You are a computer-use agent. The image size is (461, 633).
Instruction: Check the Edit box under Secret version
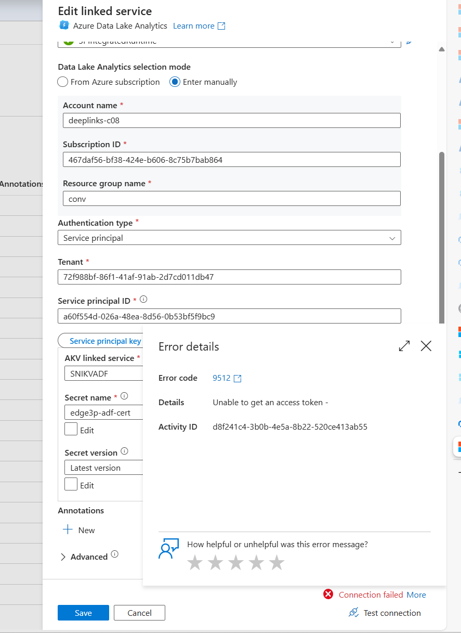point(71,484)
